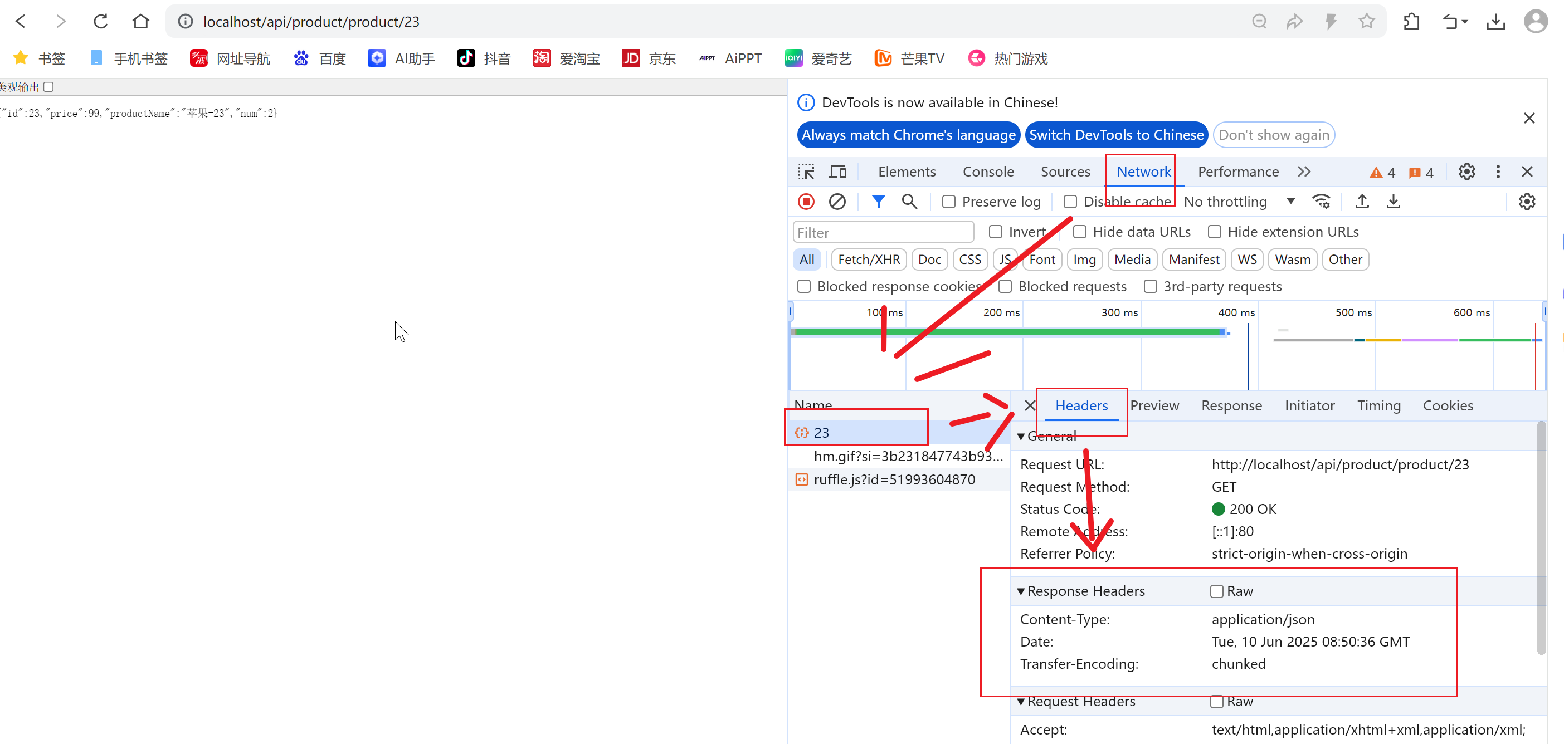Viewport: 1564px width, 744px height.
Task: Show more DevTools tabs chevron
Action: 1304,172
